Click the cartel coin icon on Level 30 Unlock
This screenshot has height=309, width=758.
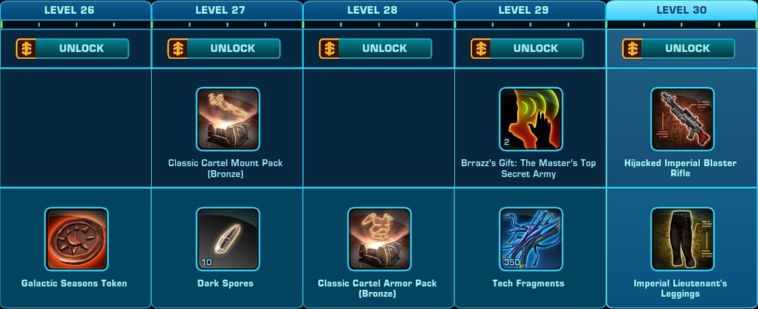point(632,49)
